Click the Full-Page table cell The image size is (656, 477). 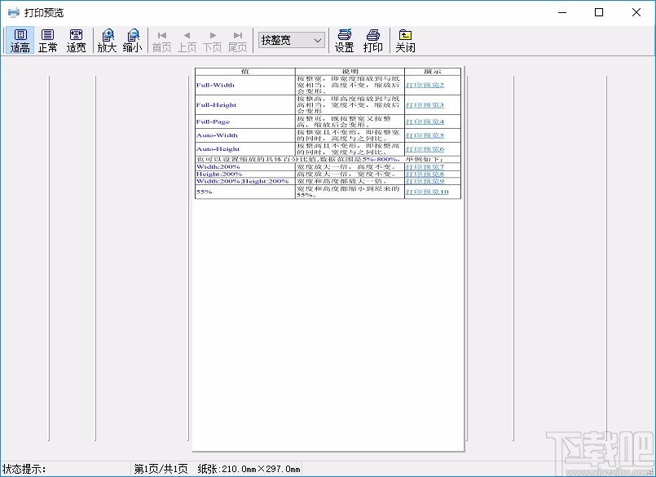point(245,121)
